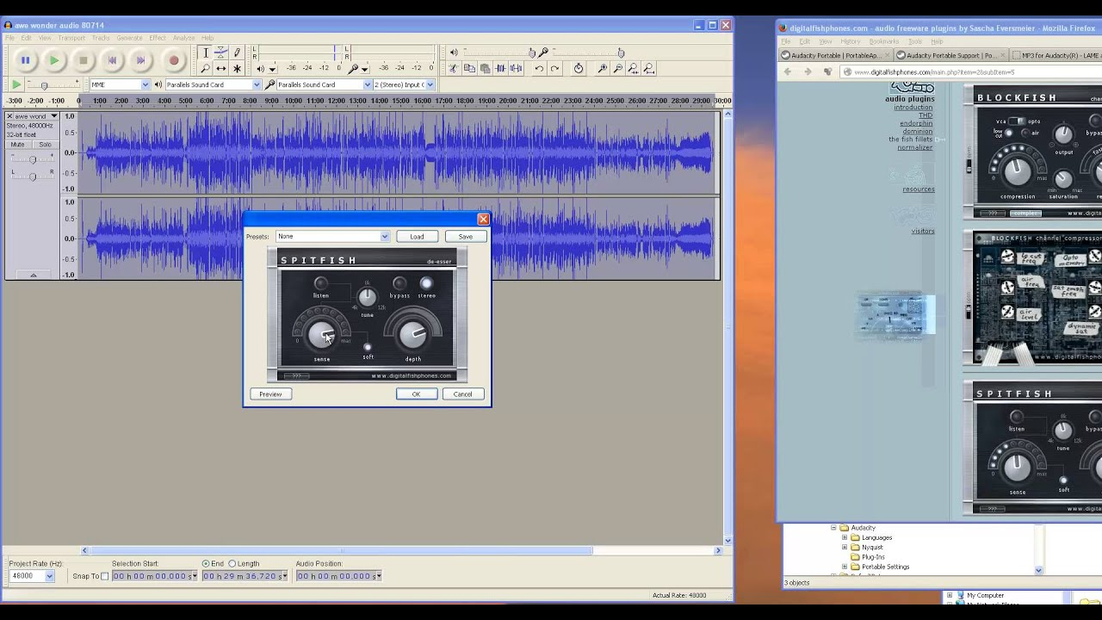Click the Trim Audio icon
Viewport: 1102px width, 620px height.
(x=502, y=68)
